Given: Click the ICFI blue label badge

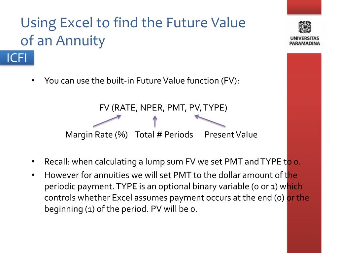Looking at the screenshot, I should 17,58.
